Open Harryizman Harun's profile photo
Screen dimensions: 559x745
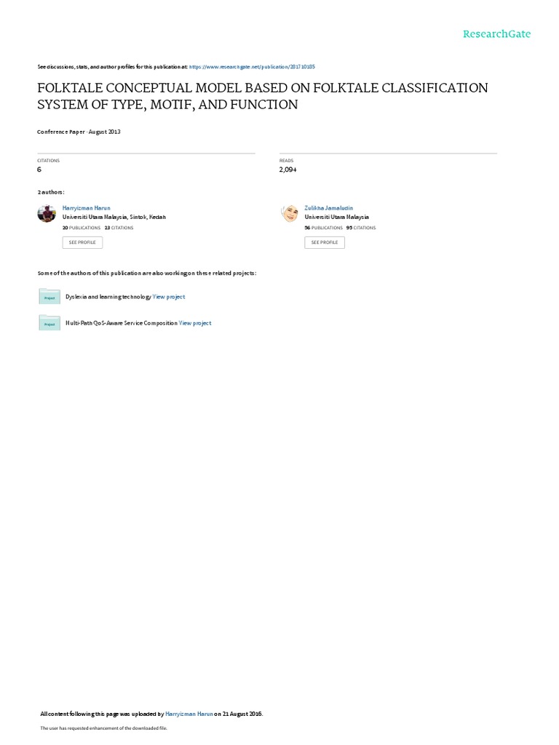(x=47, y=213)
